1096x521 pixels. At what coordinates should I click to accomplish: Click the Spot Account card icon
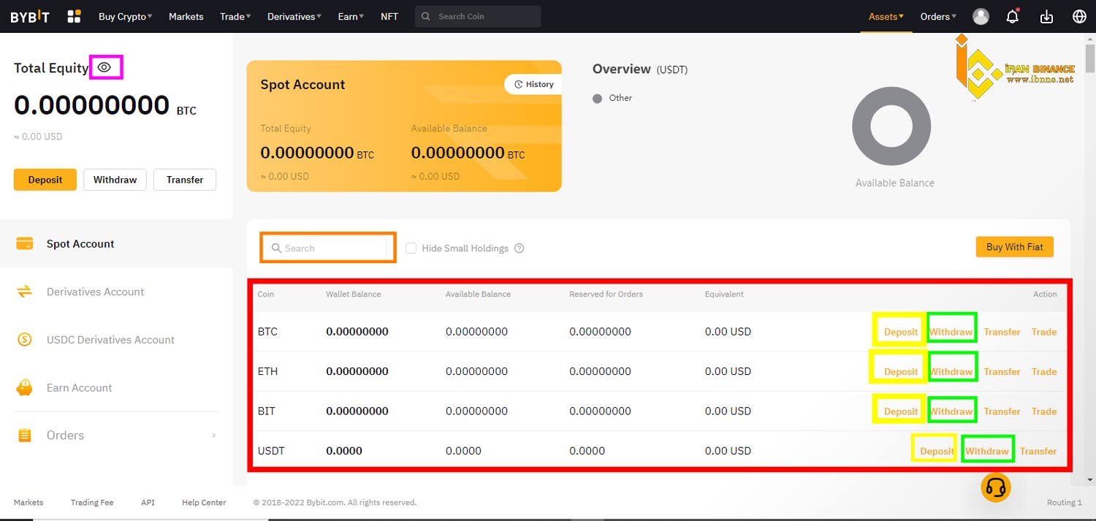[x=25, y=244]
